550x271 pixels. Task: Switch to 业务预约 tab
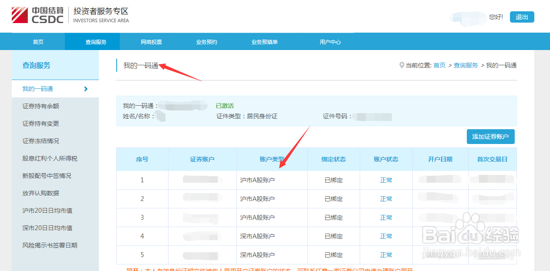[x=206, y=42]
